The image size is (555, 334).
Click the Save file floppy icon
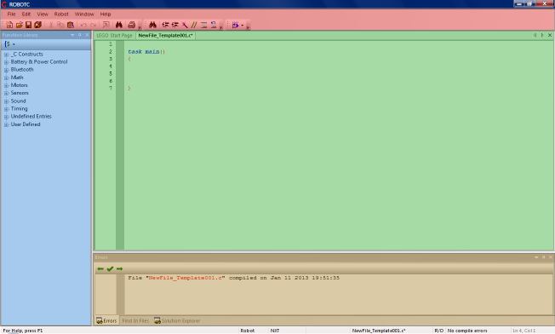[28, 25]
